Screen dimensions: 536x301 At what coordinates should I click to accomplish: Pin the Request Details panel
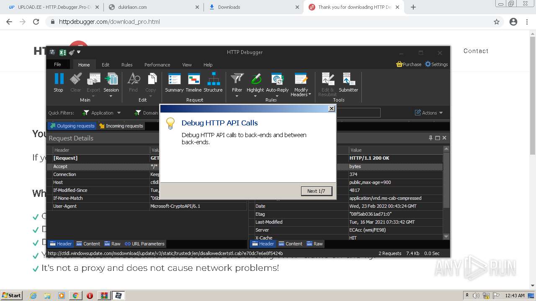coord(430,138)
